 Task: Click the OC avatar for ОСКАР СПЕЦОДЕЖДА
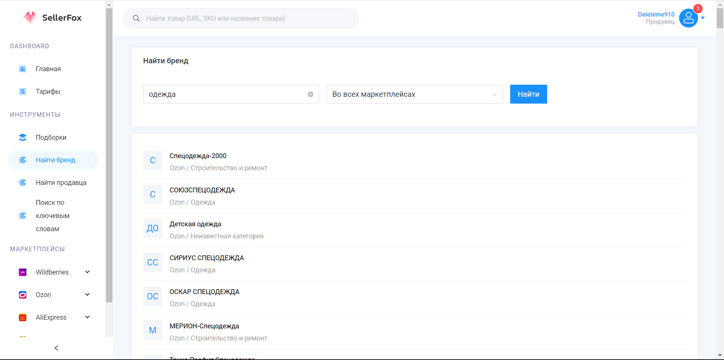(153, 296)
